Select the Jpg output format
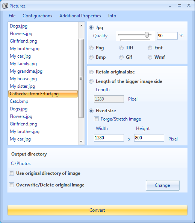Screen dimensions: 195x223 pyautogui.click(x=91, y=27)
